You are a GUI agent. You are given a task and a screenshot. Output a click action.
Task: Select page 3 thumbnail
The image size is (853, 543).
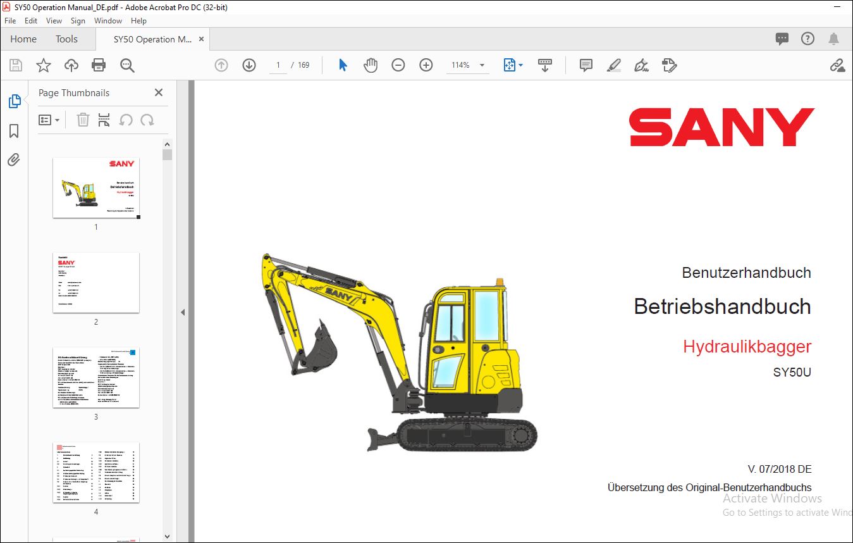(x=96, y=378)
